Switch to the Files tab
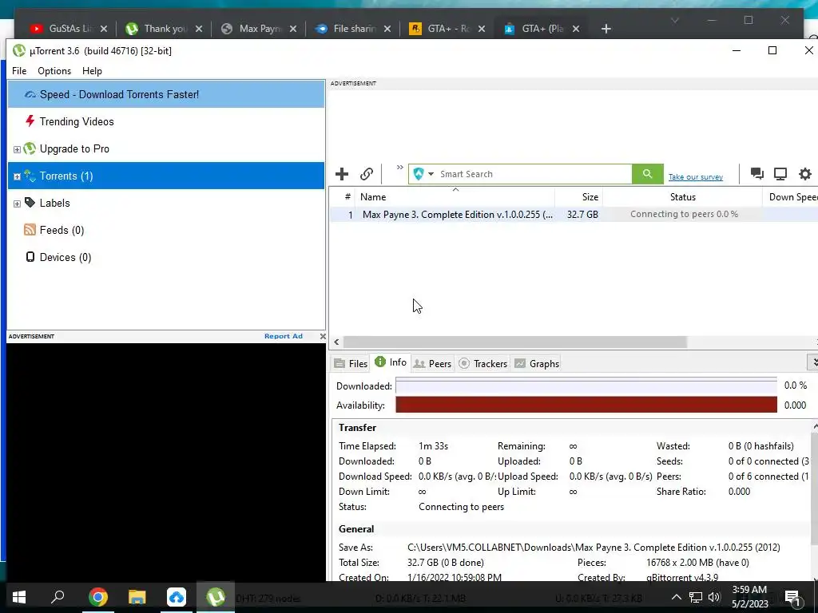 351,363
